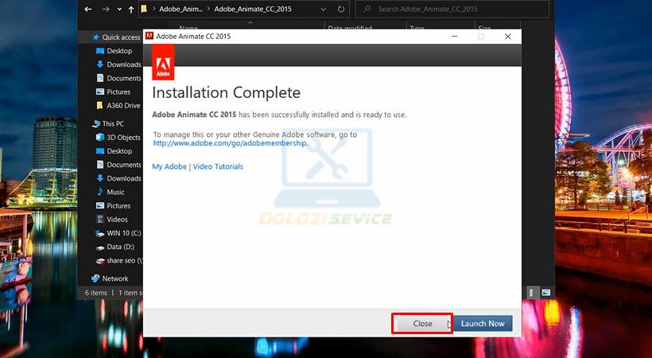Open Desktop under Quick access
Viewport: 652px width, 358px height.
pyautogui.click(x=114, y=51)
